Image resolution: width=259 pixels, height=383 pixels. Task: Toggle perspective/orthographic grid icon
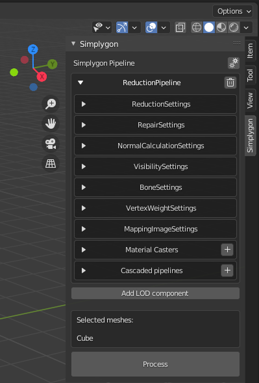point(51,163)
